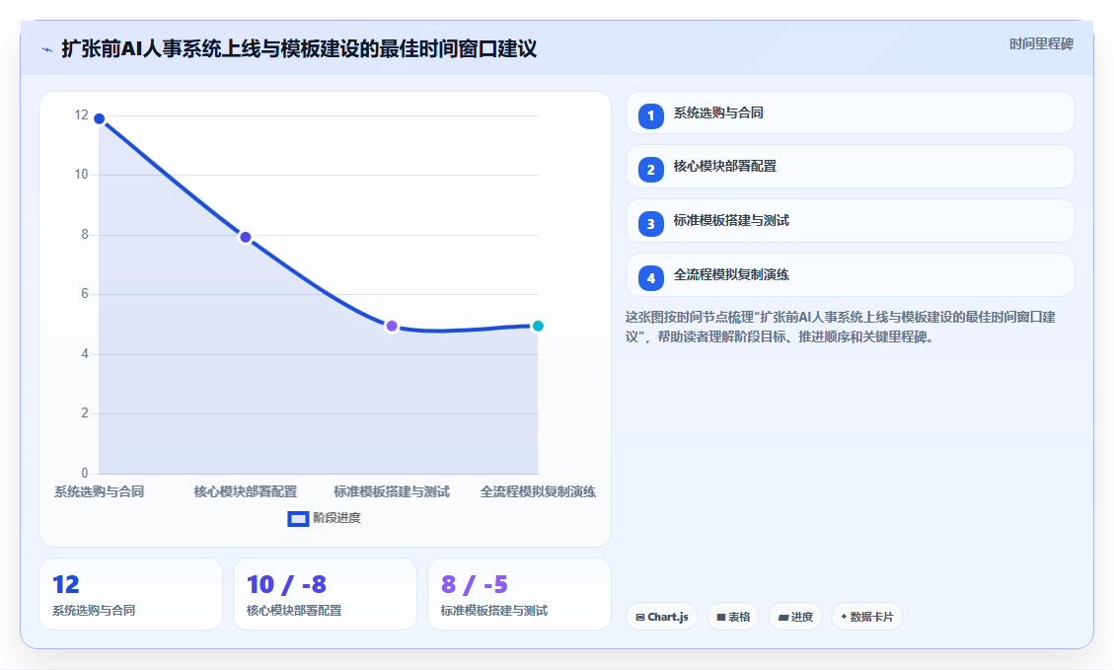Open the data card showing 12
This screenshot has width=1114, height=670.
[x=130, y=594]
